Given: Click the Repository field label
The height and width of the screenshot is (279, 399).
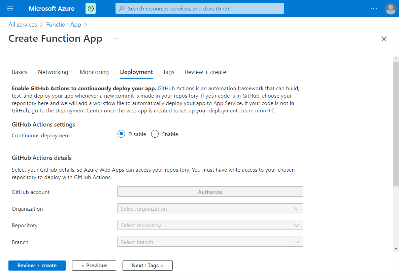Looking at the screenshot, I should tap(25, 225).
